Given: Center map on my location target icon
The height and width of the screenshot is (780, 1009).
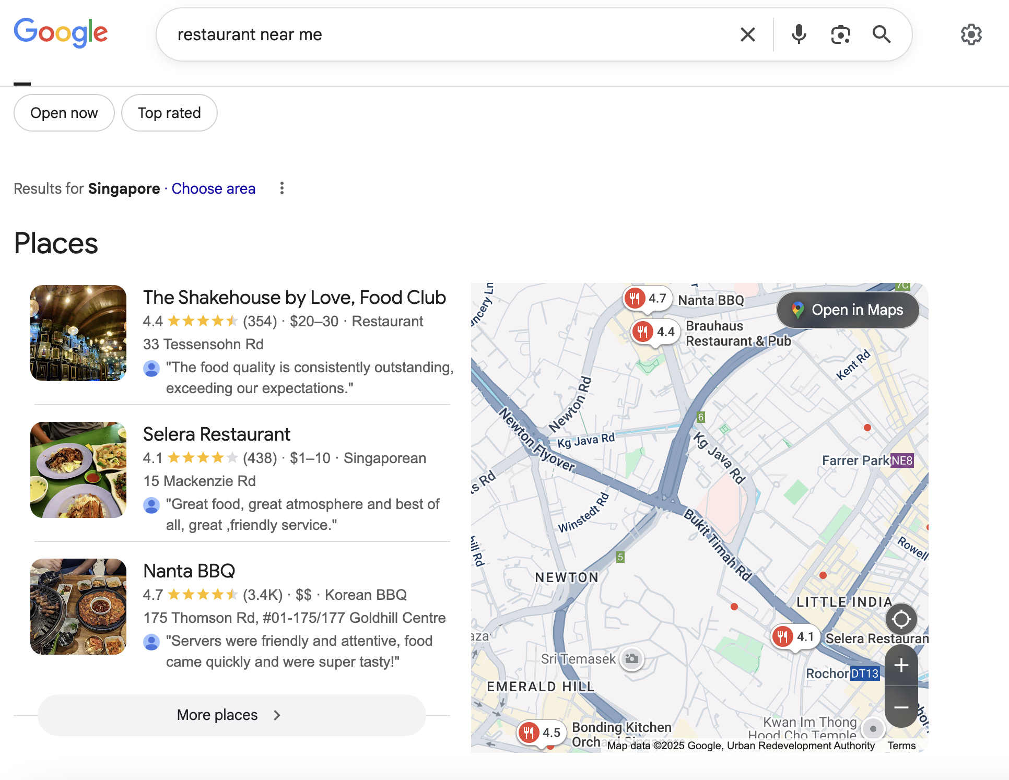Looking at the screenshot, I should pyautogui.click(x=901, y=619).
